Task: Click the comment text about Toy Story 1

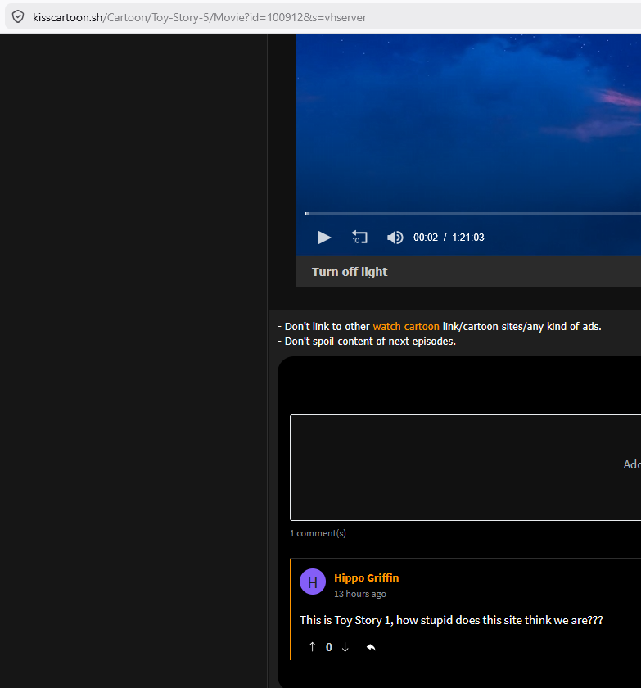Action: click(451, 620)
